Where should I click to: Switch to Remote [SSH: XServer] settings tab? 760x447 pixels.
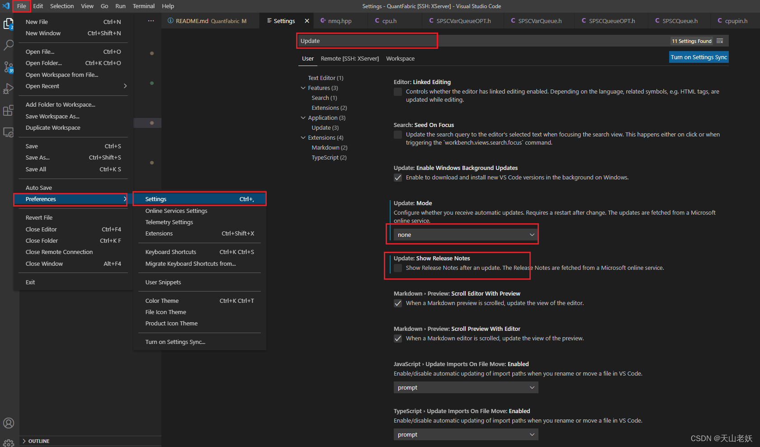349,58
